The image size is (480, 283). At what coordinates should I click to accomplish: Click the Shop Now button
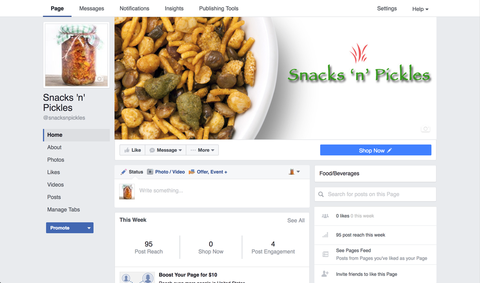(x=376, y=150)
